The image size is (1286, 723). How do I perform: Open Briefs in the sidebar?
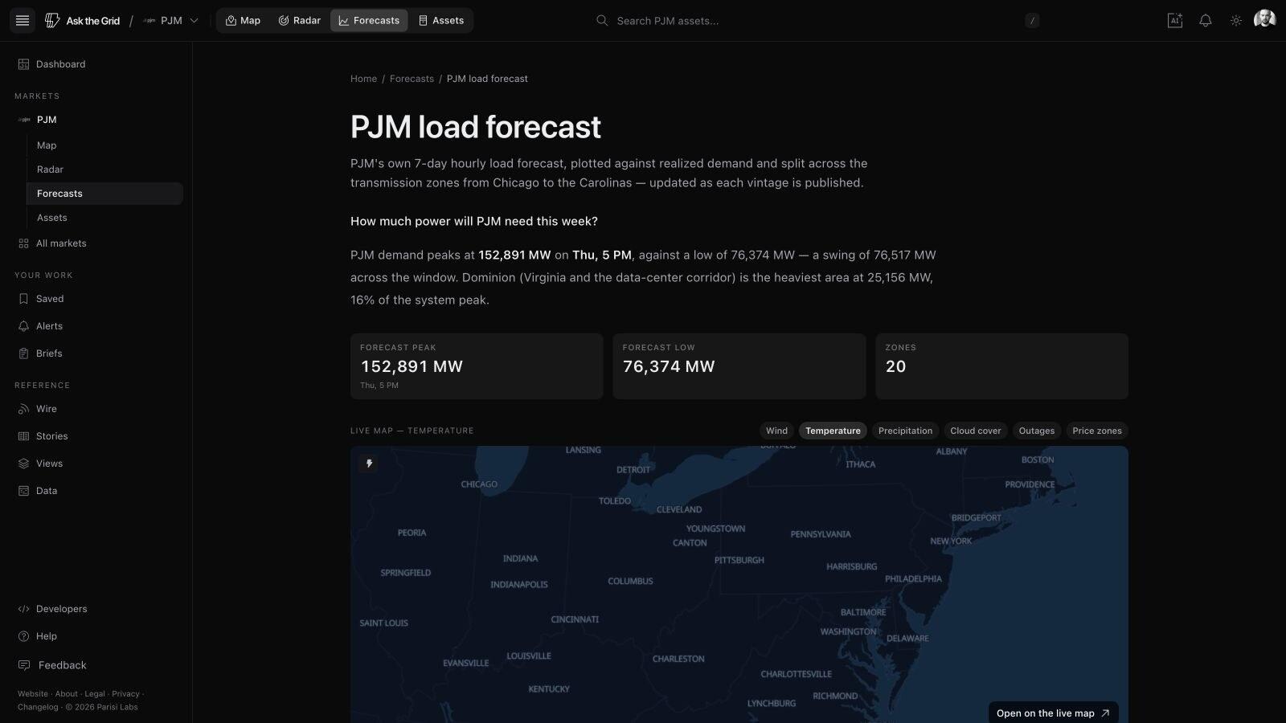click(x=96, y=353)
